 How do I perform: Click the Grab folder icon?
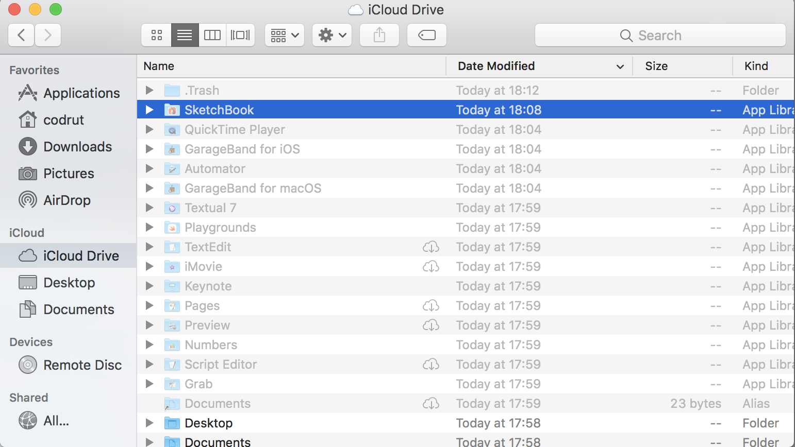(x=172, y=384)
